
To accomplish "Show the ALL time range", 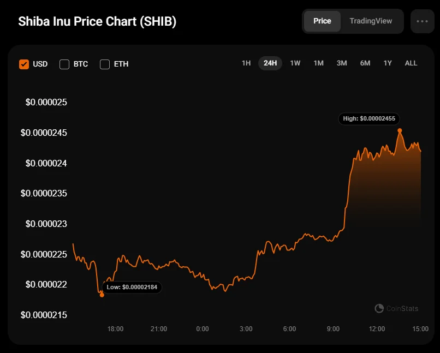I will click(x=411, y=63).
